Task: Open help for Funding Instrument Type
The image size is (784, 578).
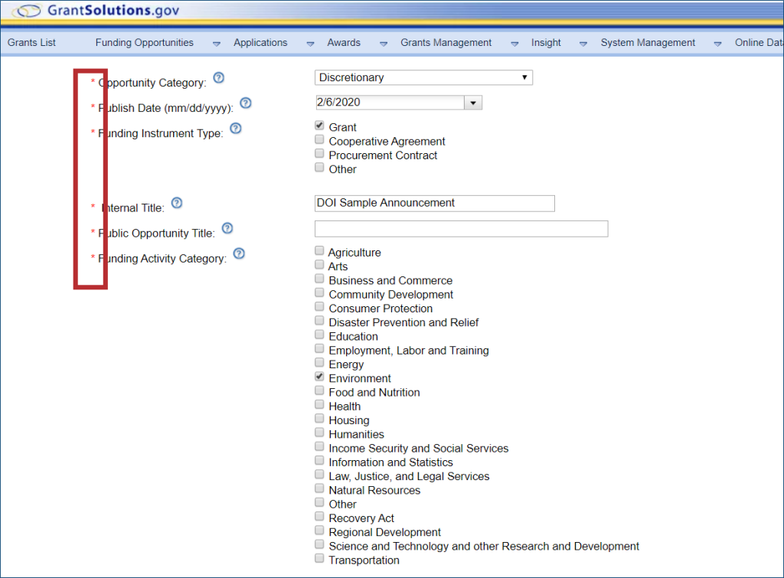Action: pos(236,129)
